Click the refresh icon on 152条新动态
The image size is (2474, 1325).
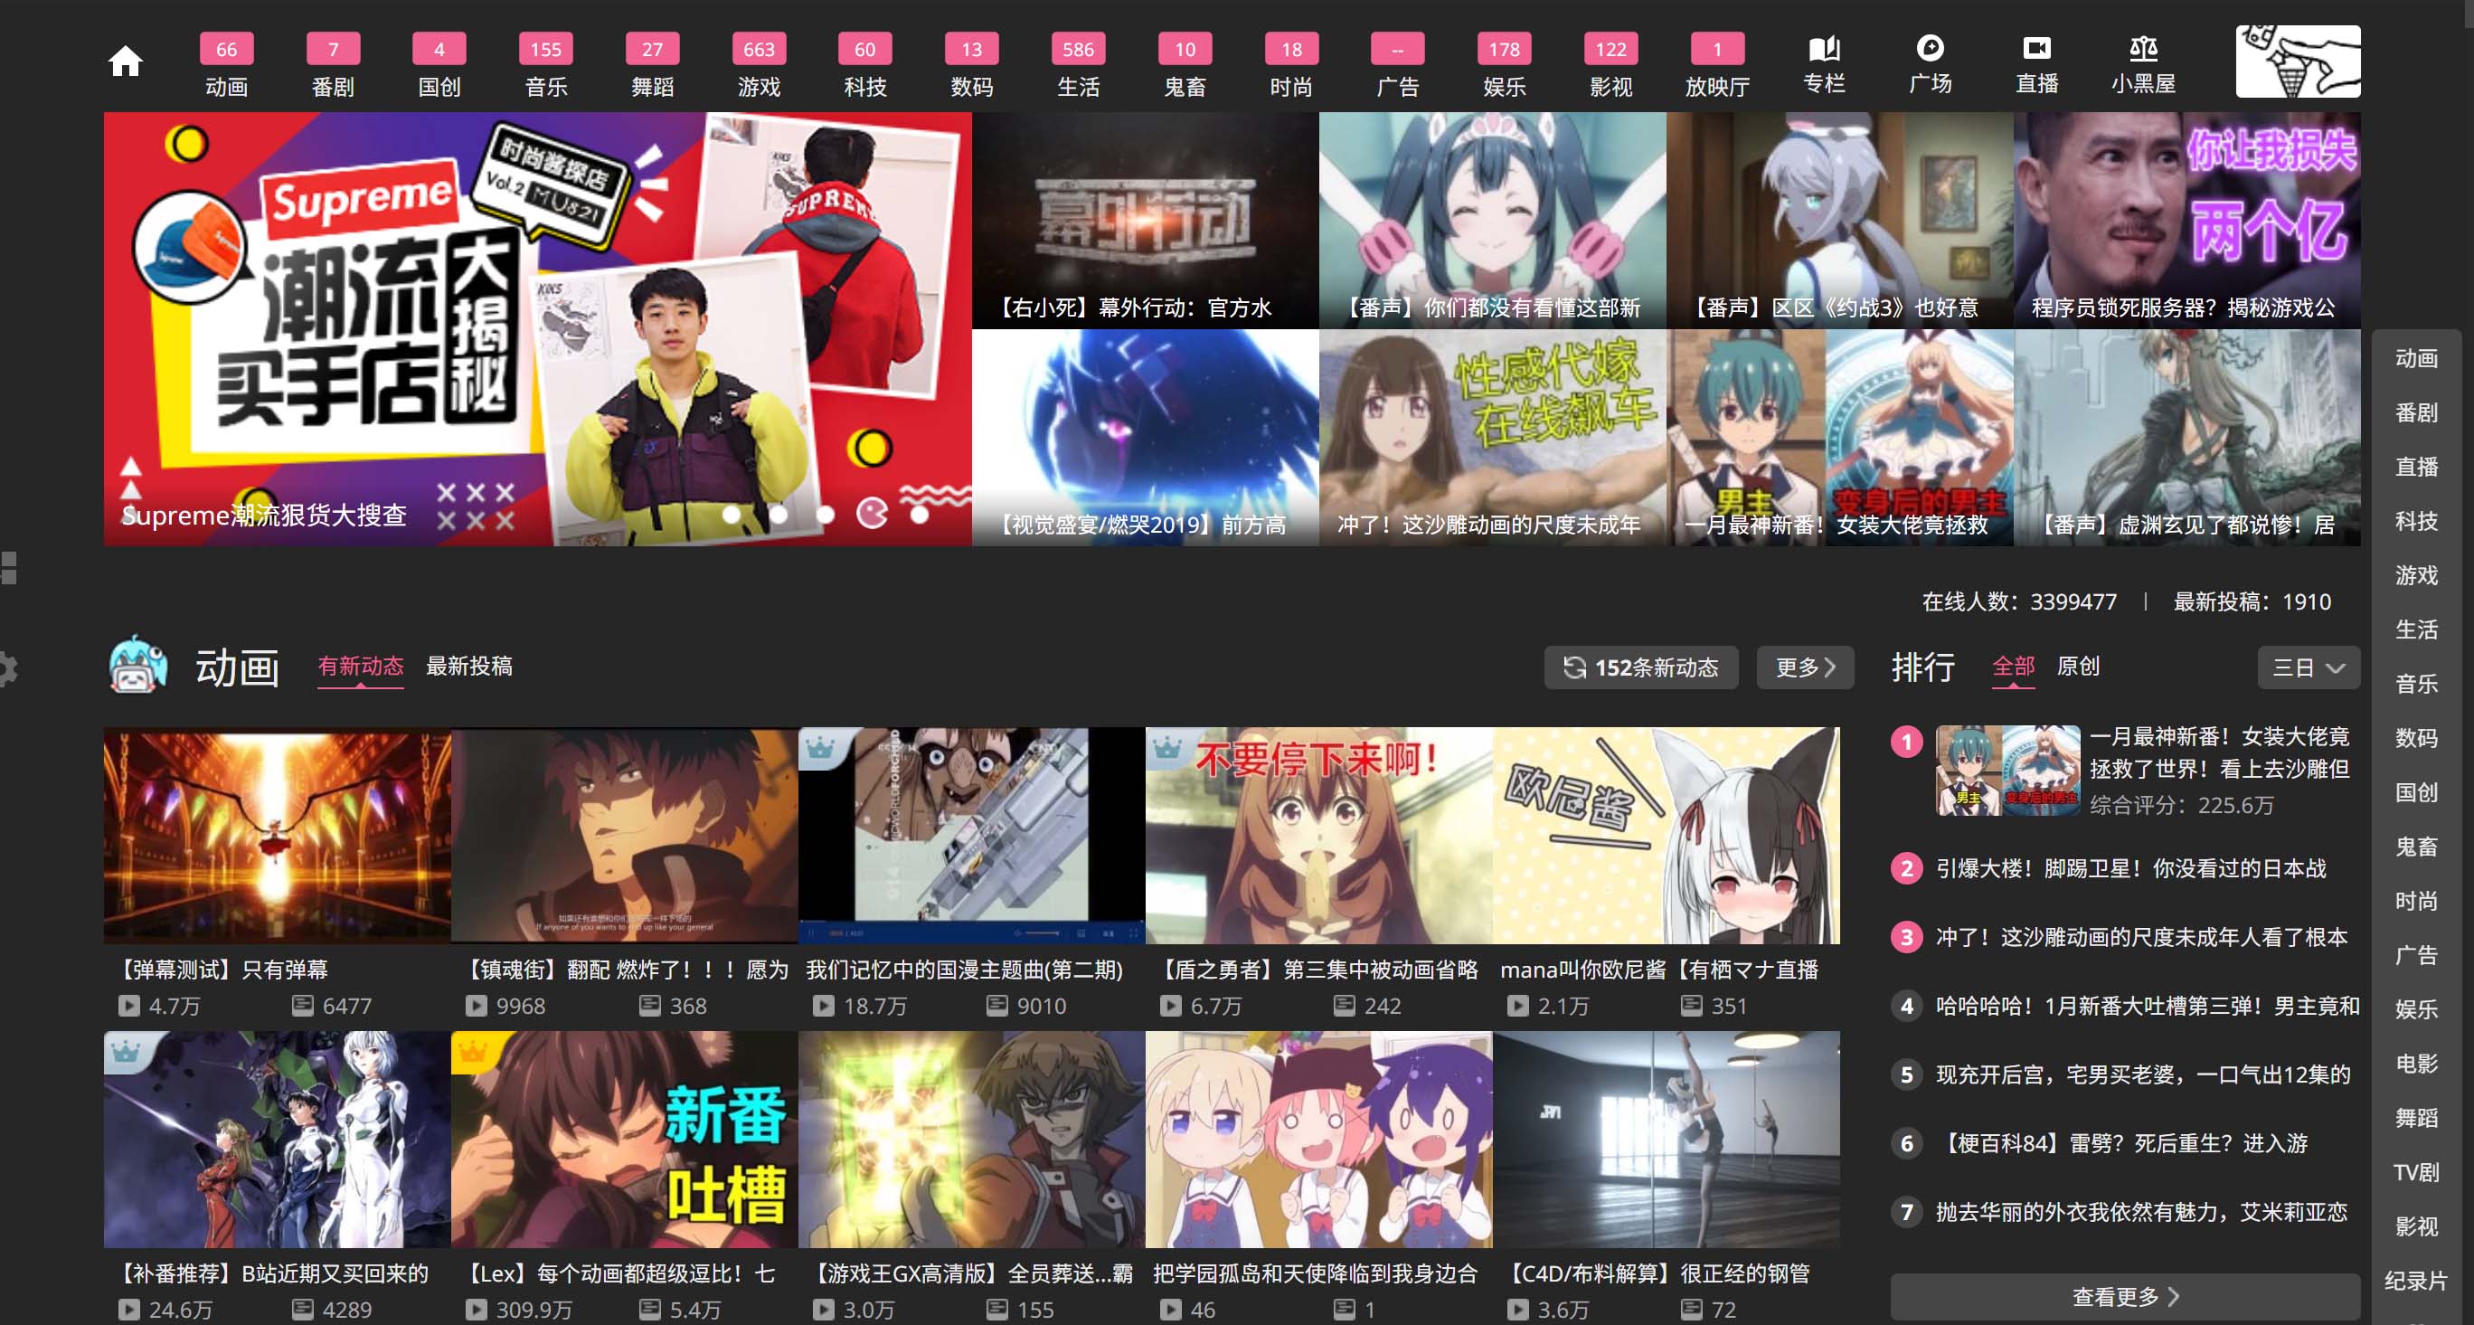click(x=1573, y=667)
